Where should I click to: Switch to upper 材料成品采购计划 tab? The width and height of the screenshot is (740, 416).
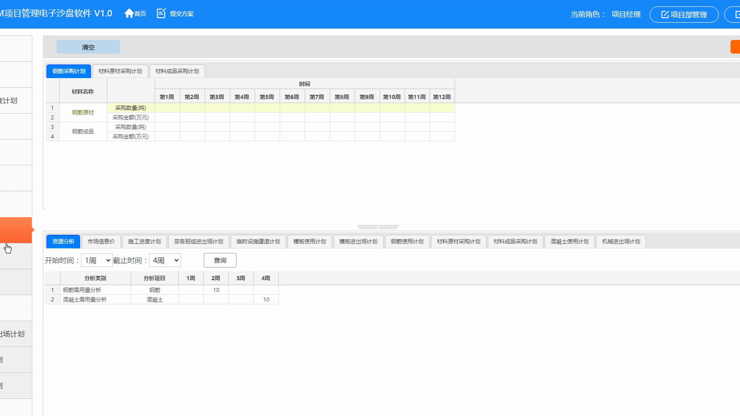click(x=177, y=71)
